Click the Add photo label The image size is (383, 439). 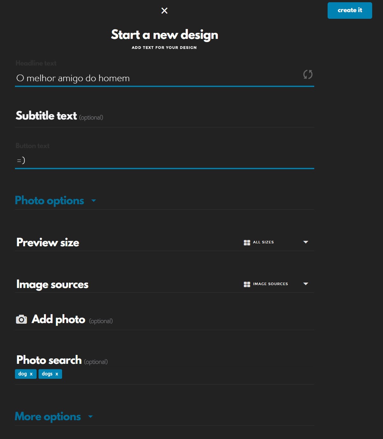(x=59, y=319)
